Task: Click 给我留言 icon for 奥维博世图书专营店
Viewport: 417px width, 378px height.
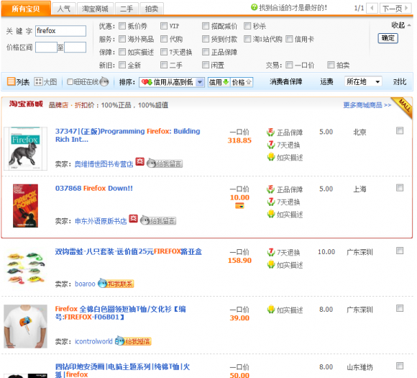Action: pos(165,163)
